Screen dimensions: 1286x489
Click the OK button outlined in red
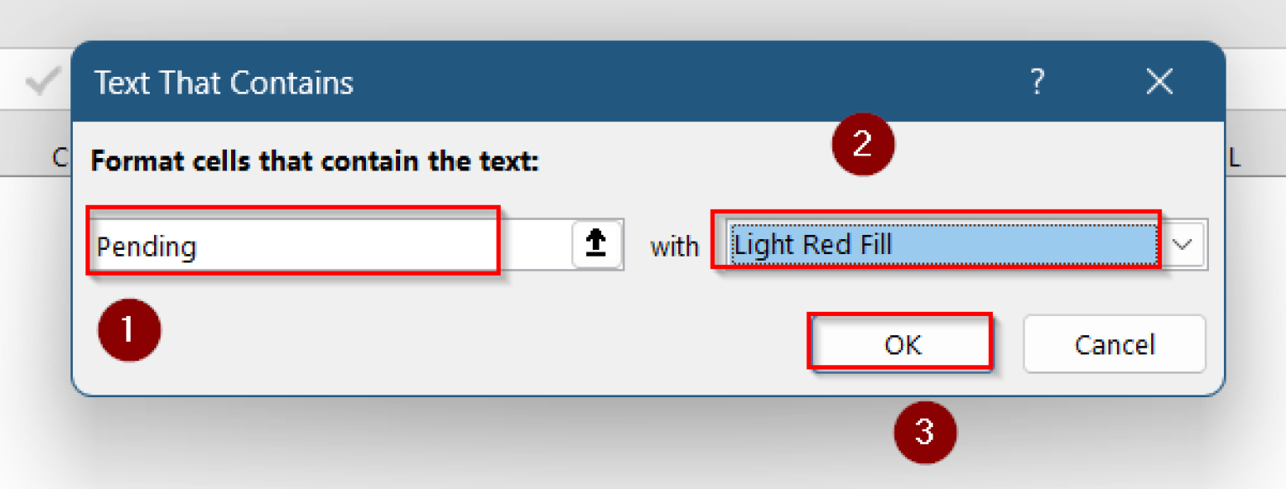[900, 344]
